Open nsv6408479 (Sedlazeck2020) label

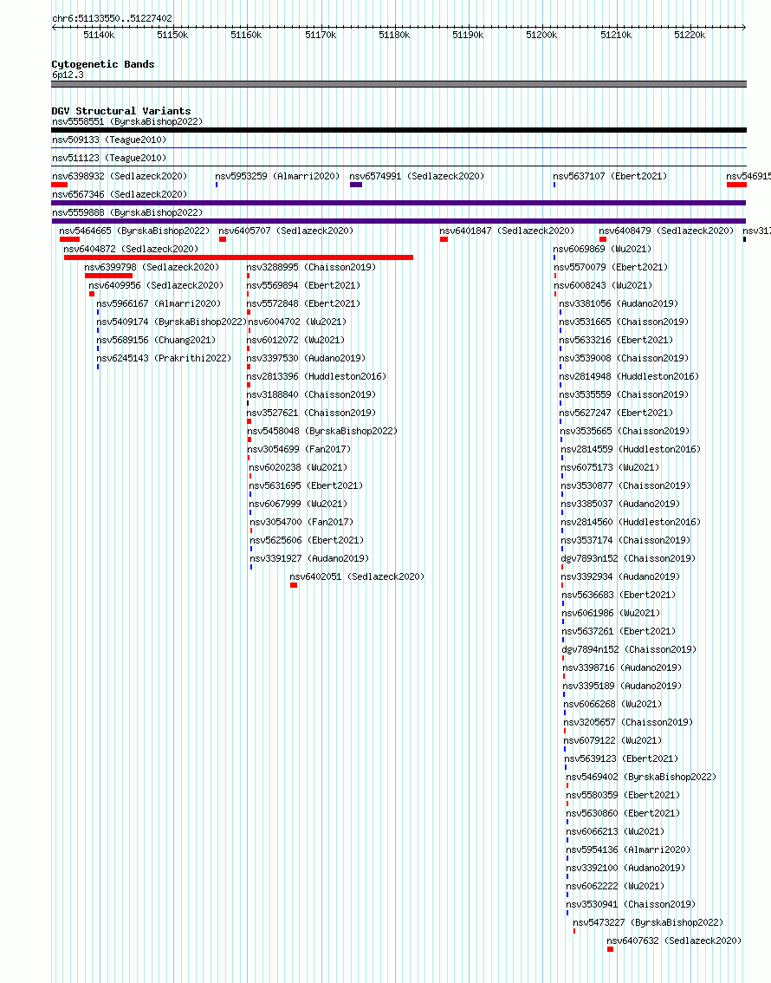click(666, 231)
